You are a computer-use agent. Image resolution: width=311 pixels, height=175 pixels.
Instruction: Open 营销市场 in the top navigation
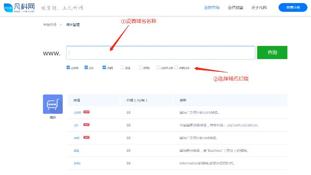click(x=211, y=7)
